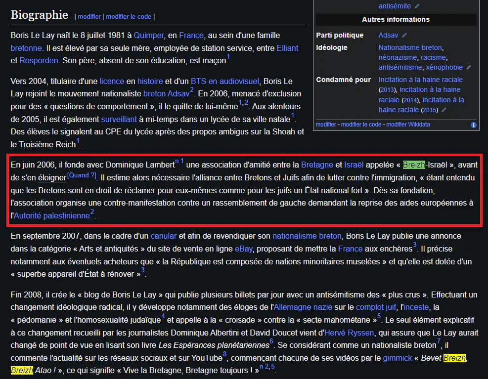
Task: Follow the 'néonazisme' link in the infobox
Action: click(x=398, y=57)
